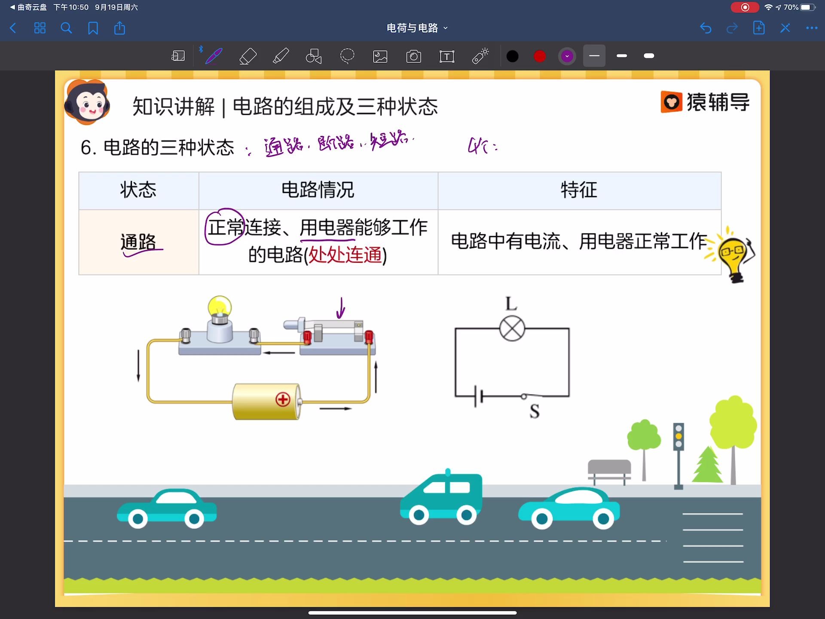Open the Share and export menu
This screenshot has height=619, width=825.
(119, 28)
